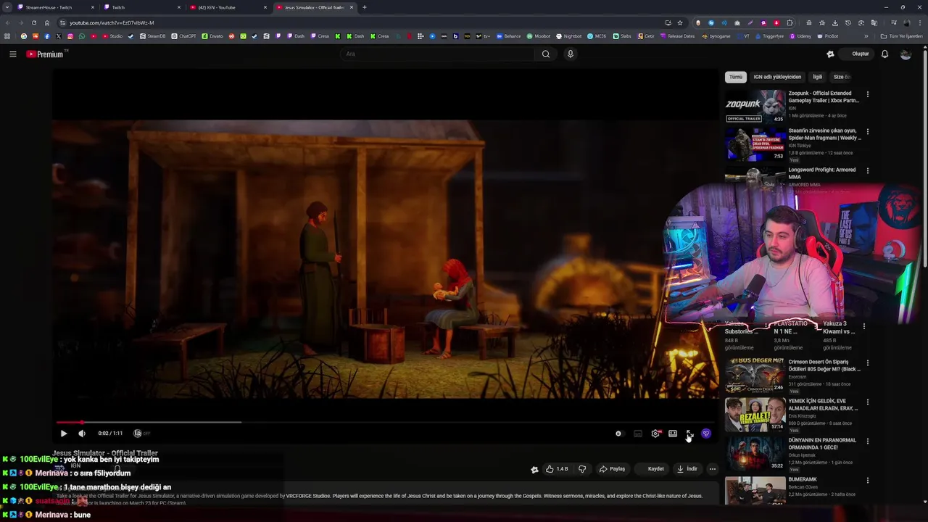Open the browser downloads icon
The image size is (928, 522).
click(835, 22)
